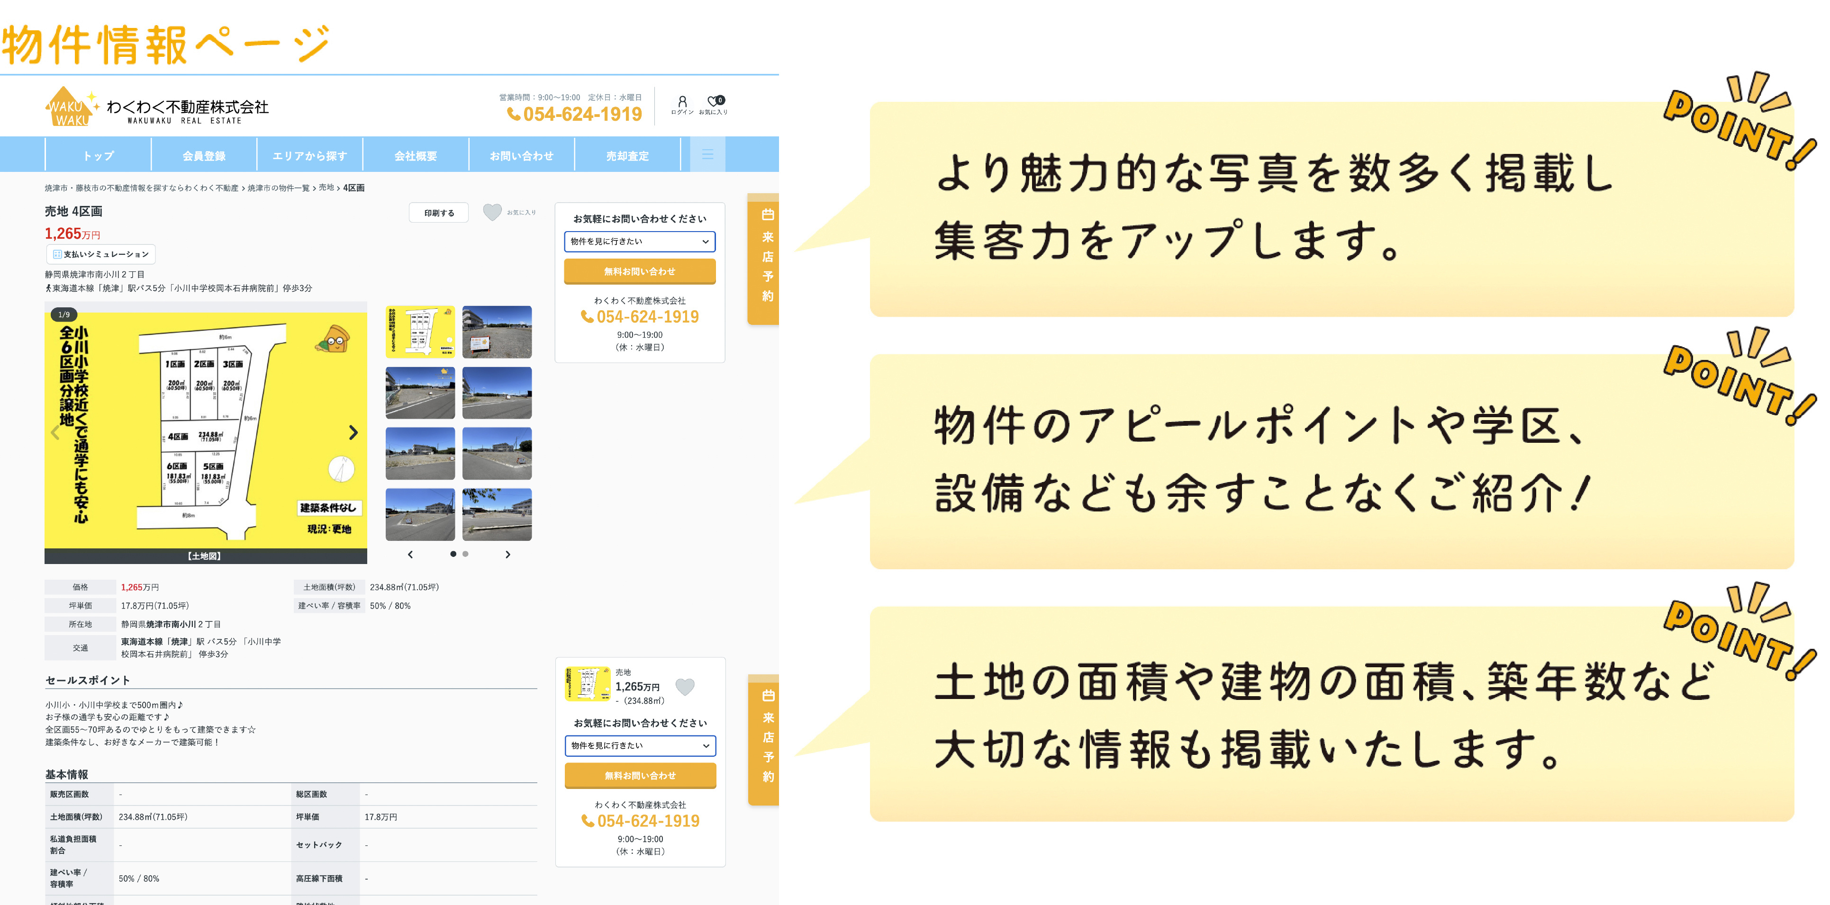Image resolution: width=1830 pixels, height=905 pixels.
Task: Select the second carousel page dot
Action: click(x=465, y=554)
